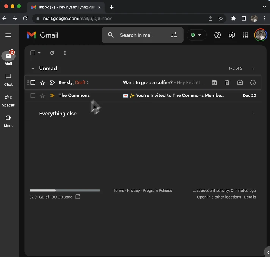Open account activity Details link
Viewport: 270px width, 257px height.
pyautogui.click(x=250, y=197)
